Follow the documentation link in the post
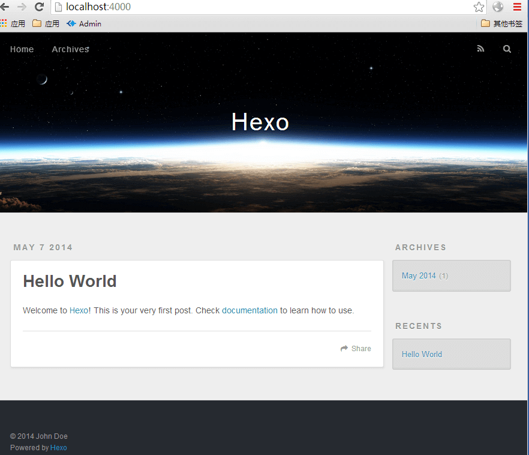 [250, 310]
